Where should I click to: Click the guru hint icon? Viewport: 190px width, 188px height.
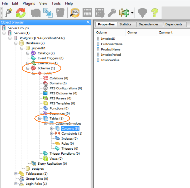pos(142,13)
